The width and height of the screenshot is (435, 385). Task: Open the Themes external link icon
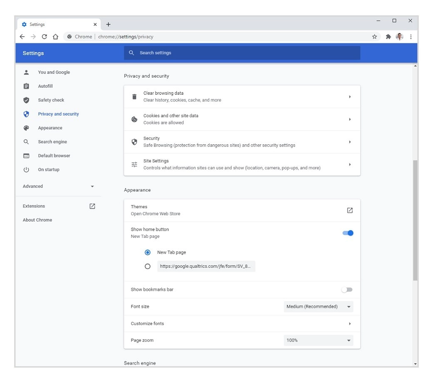(350, 210)
